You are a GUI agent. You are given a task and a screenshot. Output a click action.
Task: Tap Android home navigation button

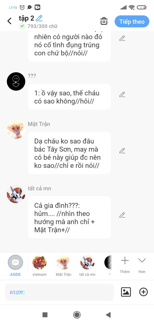[77, 315]
